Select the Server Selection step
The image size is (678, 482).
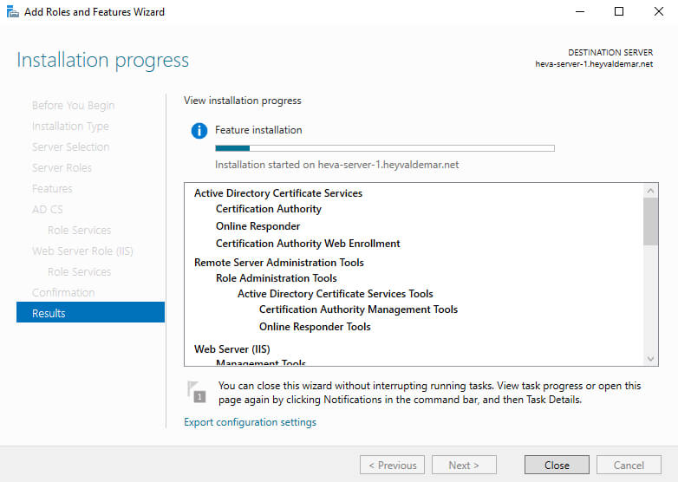(x=70, y=147)
